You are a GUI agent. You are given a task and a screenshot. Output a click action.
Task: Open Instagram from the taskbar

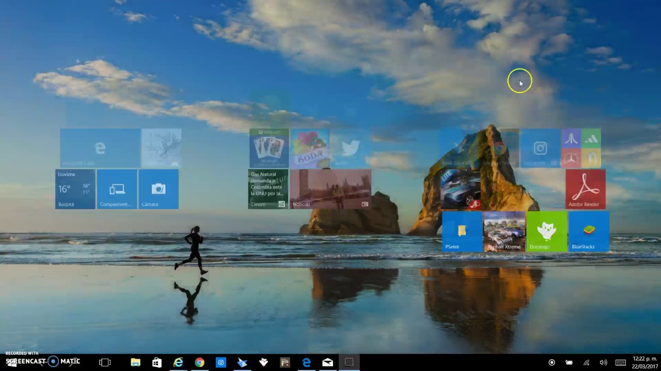point(221,362)
